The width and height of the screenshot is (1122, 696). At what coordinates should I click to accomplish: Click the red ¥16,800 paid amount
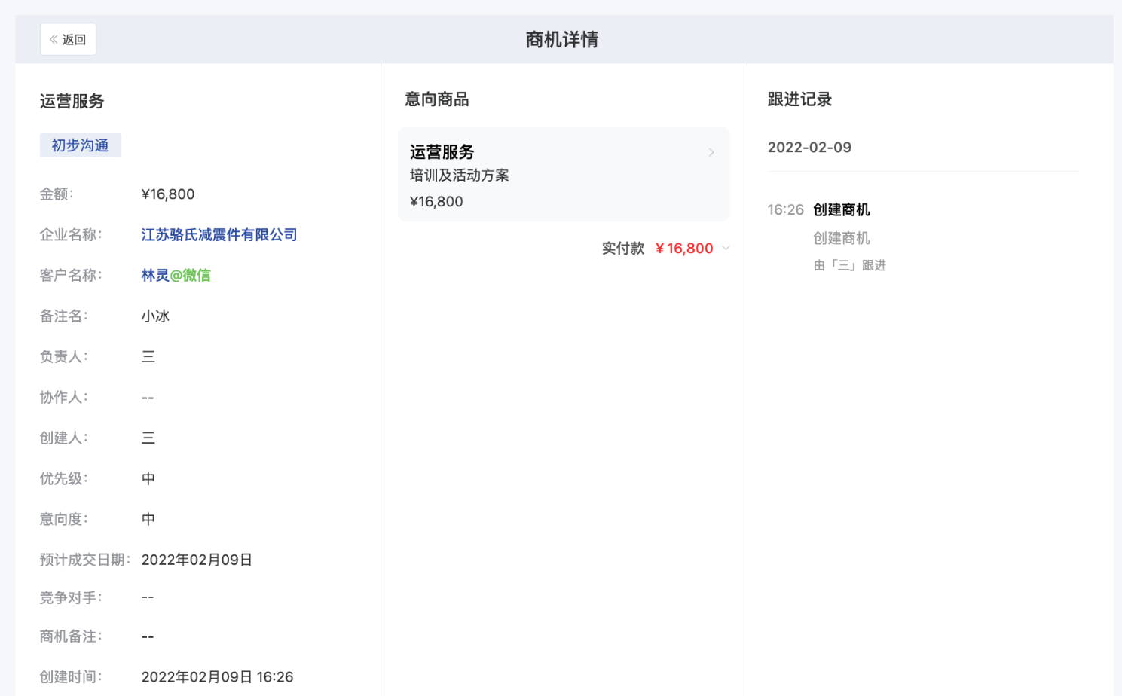(684, 249)
